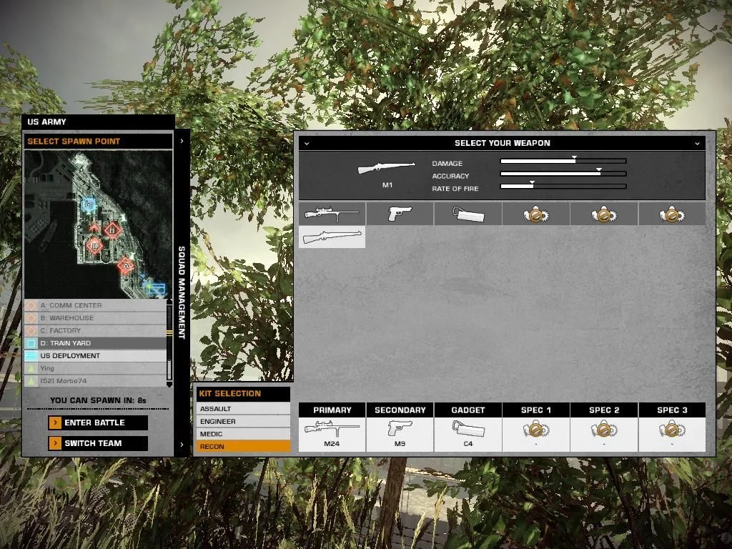Spawn on squad member Morbo74
The image size is (732, 549).
click(95, 381)
